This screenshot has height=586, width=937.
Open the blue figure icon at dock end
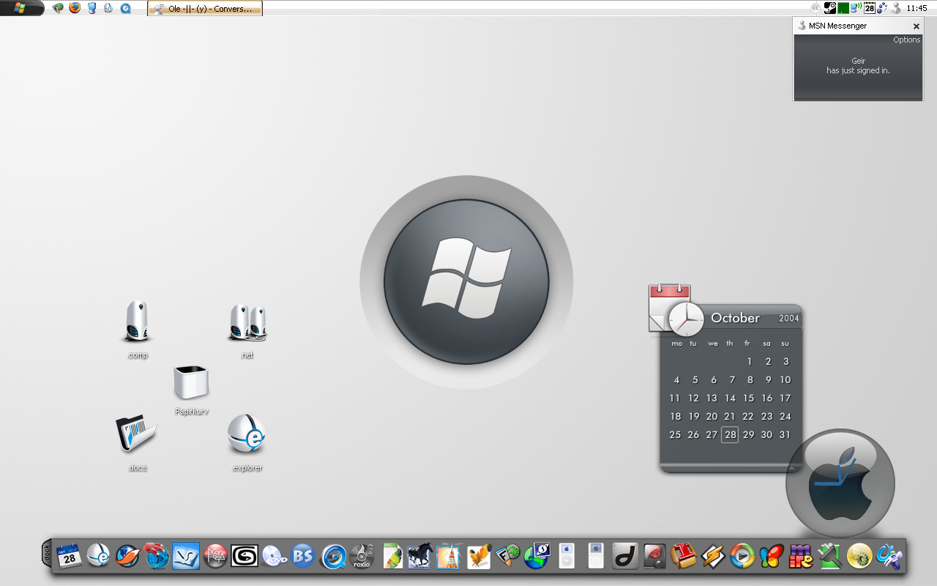tap(889, 557)
